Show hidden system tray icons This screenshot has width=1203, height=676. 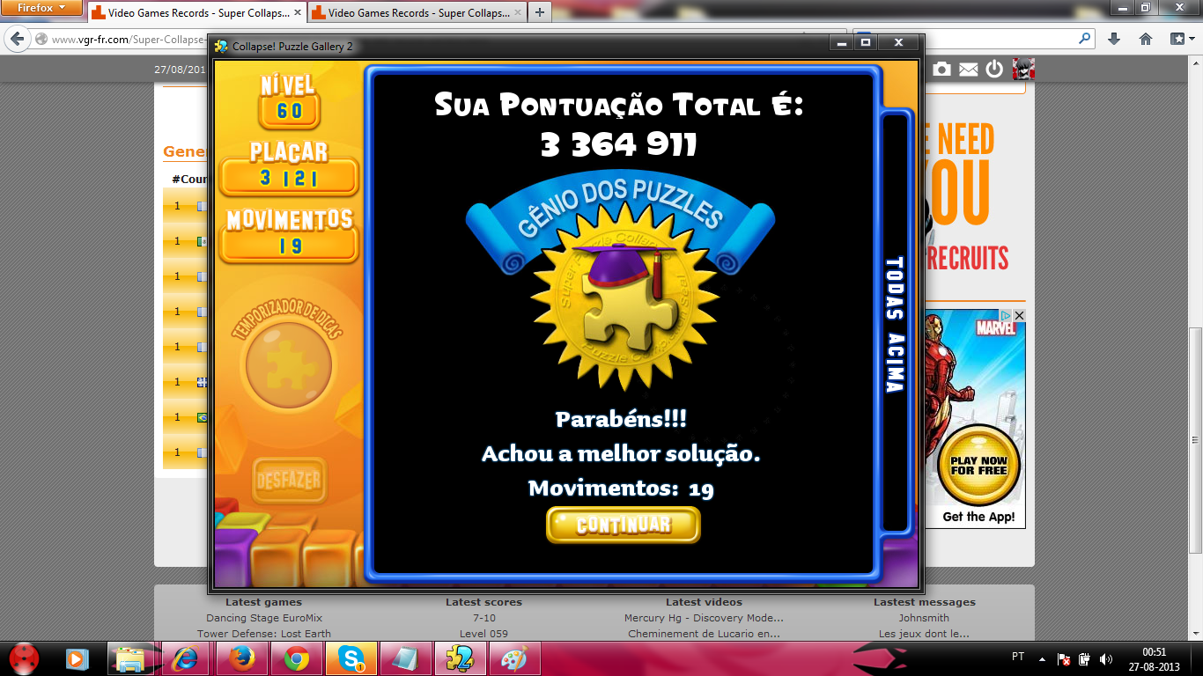1042,658
